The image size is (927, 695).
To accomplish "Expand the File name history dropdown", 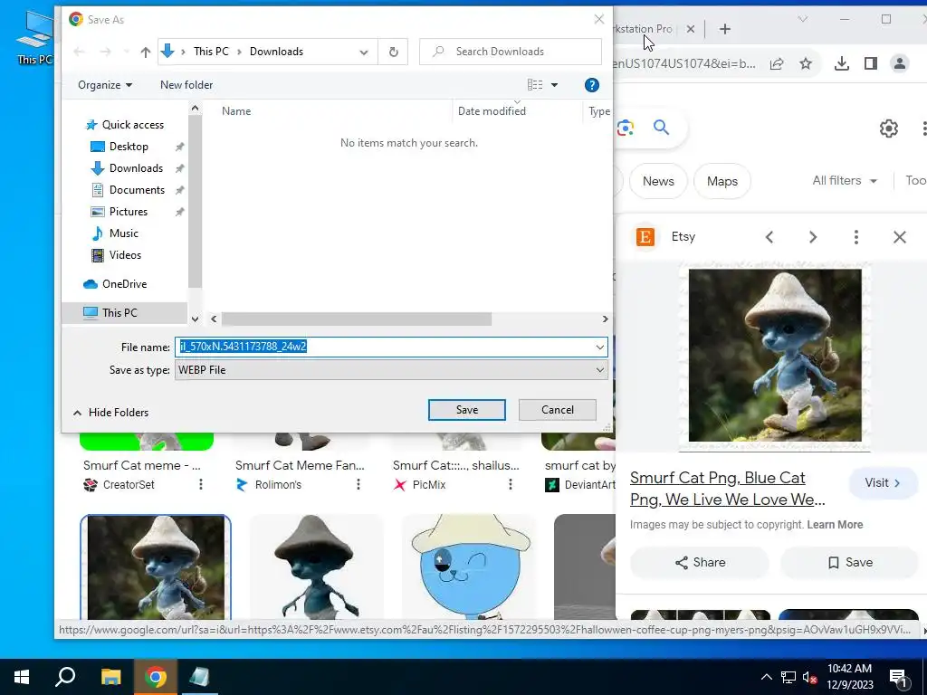I will (x=600, y=347).
